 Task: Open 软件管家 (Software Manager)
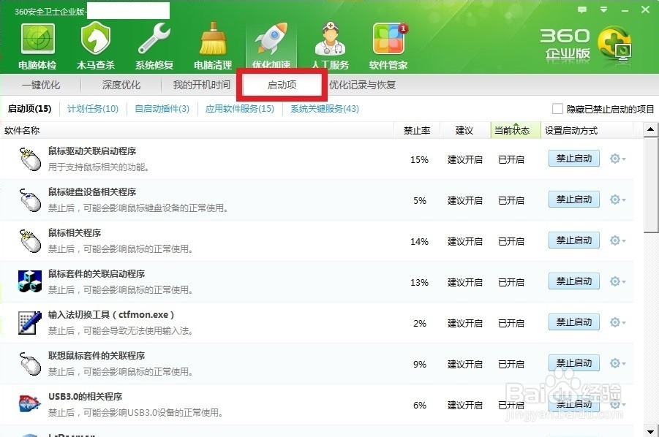[x=389, y=42]
